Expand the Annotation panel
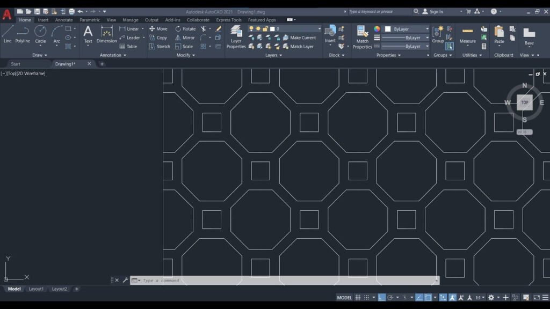Screen dimensions: 550x309 point(113,55)
